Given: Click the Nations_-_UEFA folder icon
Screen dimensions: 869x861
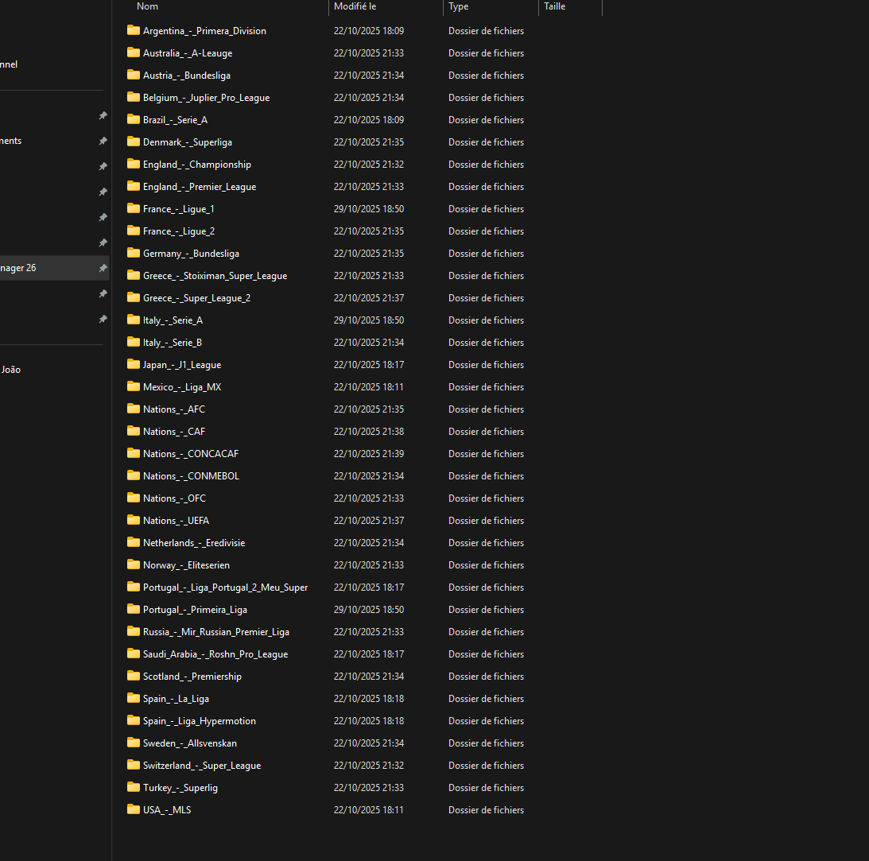Looking at the screenshot, I should [133, 520].
